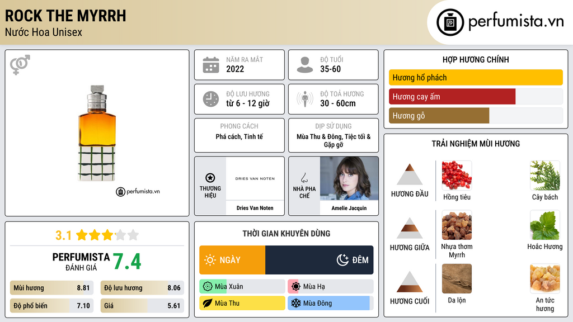Click the Độ phổ biến 7.10 score bar
Image resolution: width=573 pixels, height=322 pixels.
click(52, 306)
